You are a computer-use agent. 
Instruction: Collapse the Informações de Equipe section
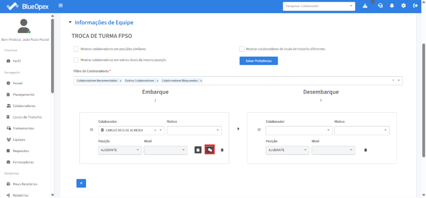click(x=70, y=22)
